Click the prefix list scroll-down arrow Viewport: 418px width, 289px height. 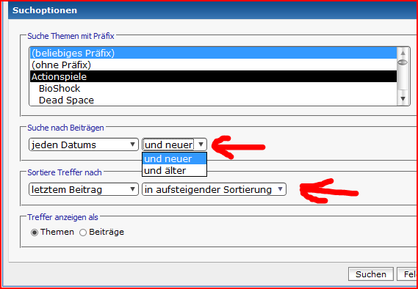coord(403,98)
